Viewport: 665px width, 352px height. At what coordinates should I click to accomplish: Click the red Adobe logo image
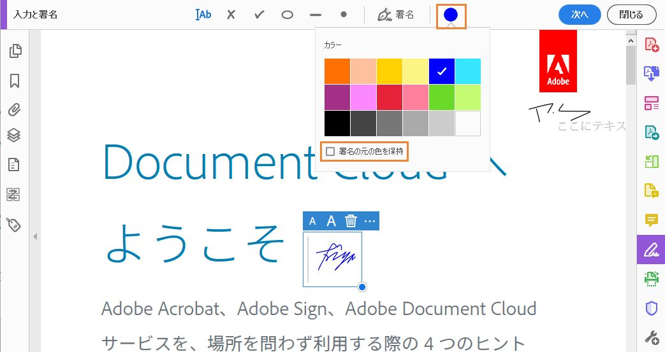(558, 61)
